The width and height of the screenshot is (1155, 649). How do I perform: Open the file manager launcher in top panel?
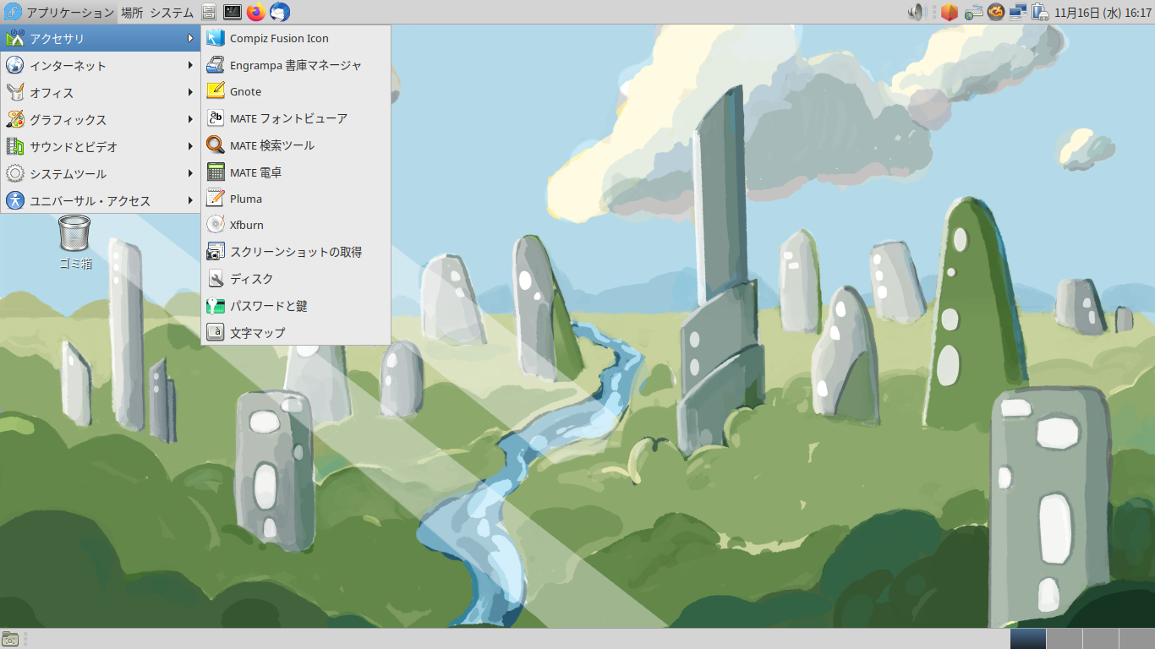(209, 12)
